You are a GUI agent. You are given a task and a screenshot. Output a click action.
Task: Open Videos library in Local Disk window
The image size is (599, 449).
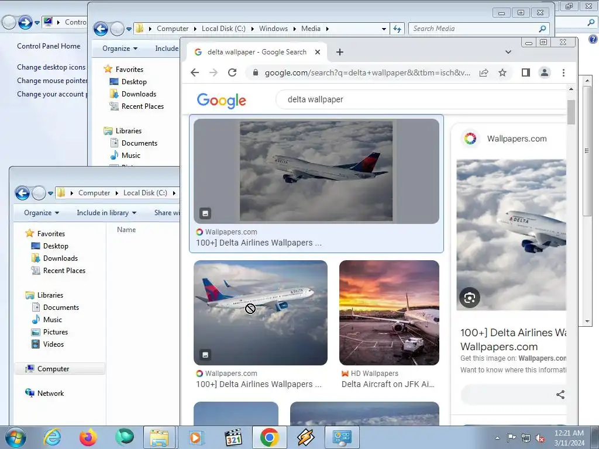pyautogui.click(x=53, y=344)
